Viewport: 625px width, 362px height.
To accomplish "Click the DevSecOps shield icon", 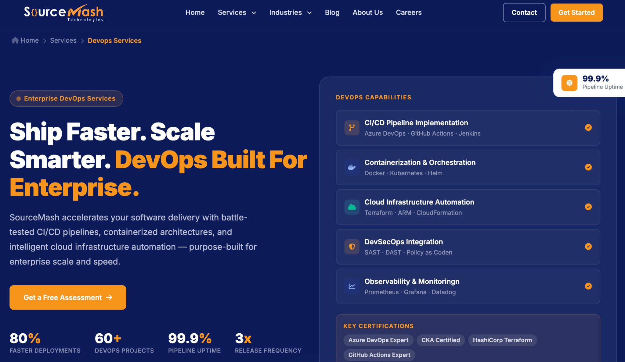I will 352,247.
